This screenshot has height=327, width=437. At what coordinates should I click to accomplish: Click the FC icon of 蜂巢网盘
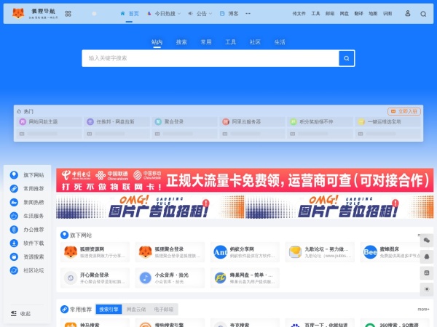pos(221,278)
